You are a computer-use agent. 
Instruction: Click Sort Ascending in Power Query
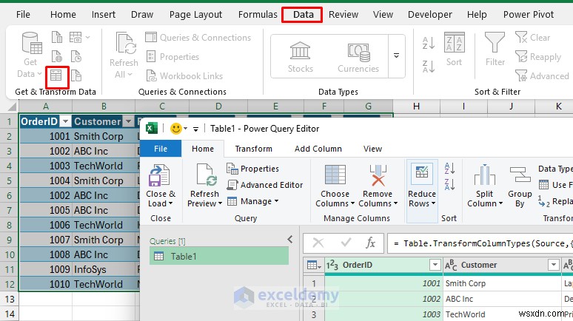coord(449,169)
